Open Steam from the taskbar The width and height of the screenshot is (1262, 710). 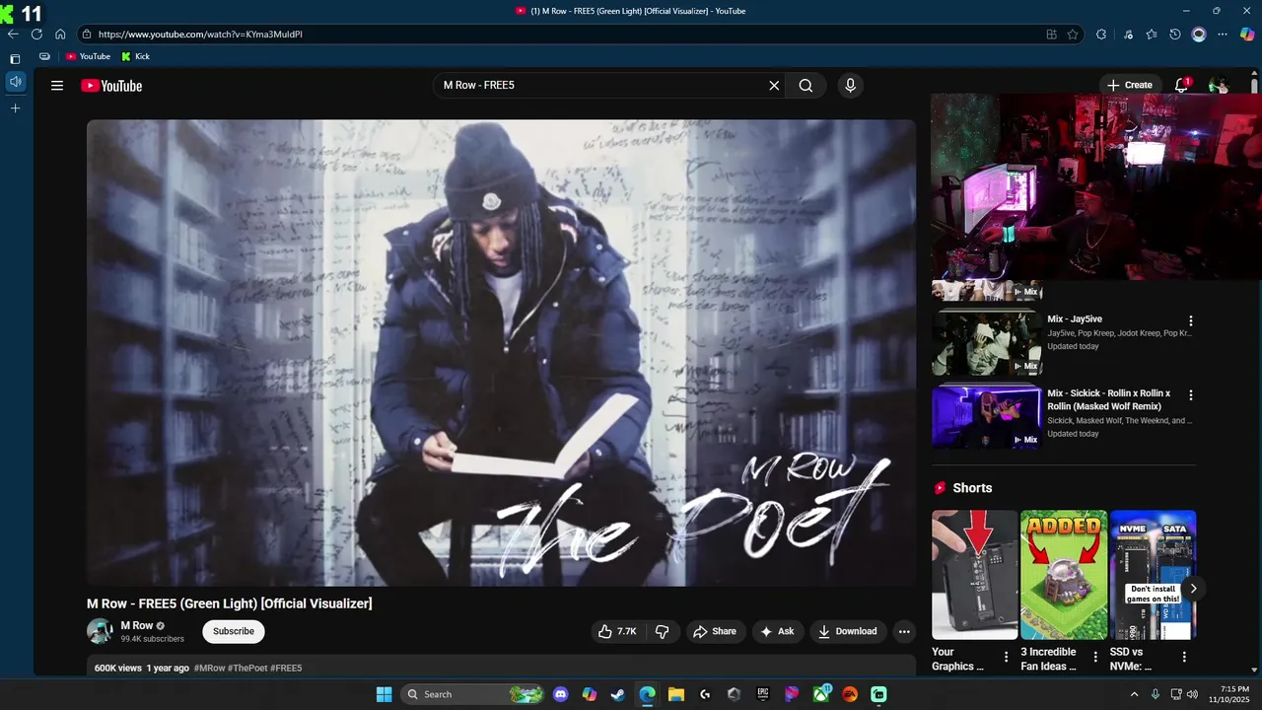(x=617, y=694)
